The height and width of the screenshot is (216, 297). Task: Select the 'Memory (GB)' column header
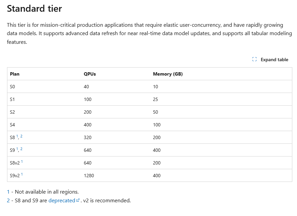click(168, 74)
